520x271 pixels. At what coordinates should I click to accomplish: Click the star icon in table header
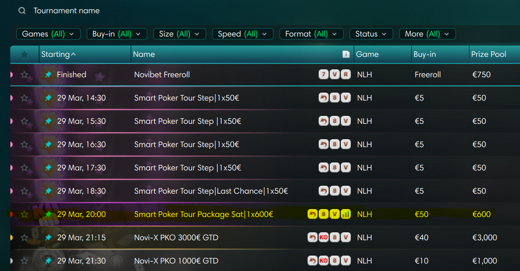click(x=24, y=54)
